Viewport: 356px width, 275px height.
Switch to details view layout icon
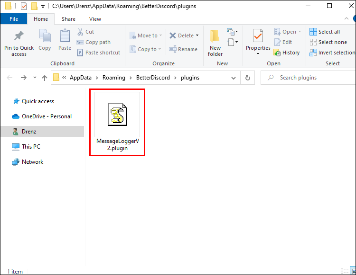(x=344, y=271)
